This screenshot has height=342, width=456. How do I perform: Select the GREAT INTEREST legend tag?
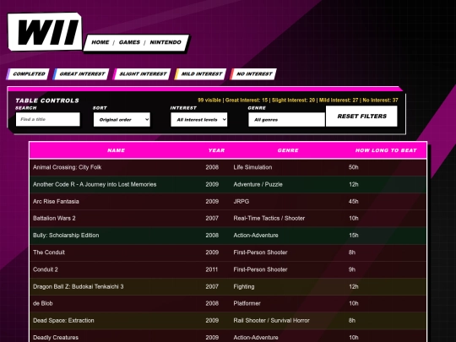[x=81, y=73]
